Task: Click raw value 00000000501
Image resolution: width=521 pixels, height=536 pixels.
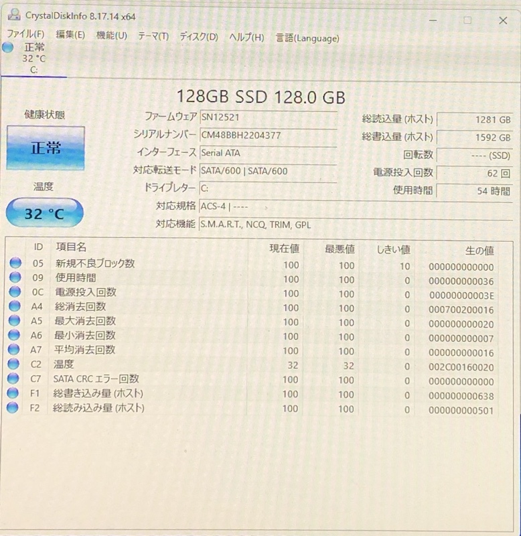Action: point(461,411)
